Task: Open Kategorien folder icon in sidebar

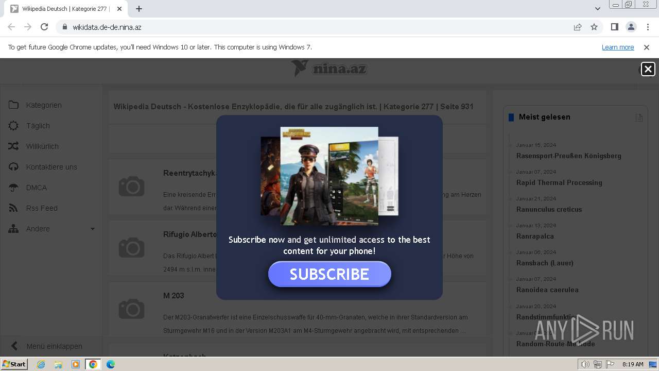Action: click(13, 105)
